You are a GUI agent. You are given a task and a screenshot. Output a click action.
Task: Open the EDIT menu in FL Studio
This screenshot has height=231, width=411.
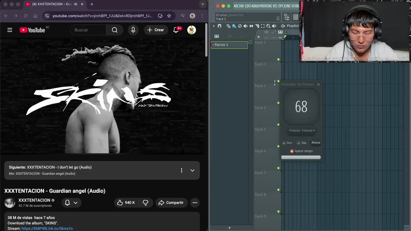[x=248, y=6]
